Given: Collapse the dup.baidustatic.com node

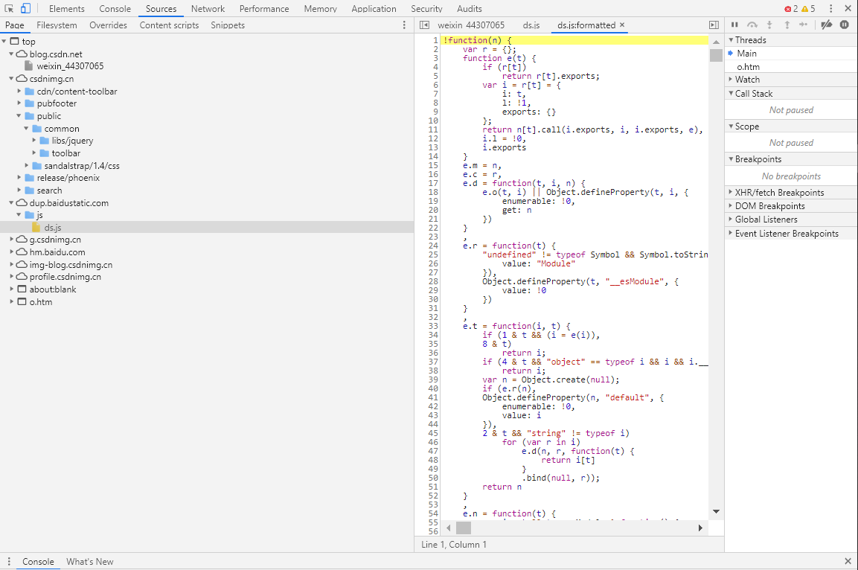Looking at the screenshot, I should tap(11, 203).
